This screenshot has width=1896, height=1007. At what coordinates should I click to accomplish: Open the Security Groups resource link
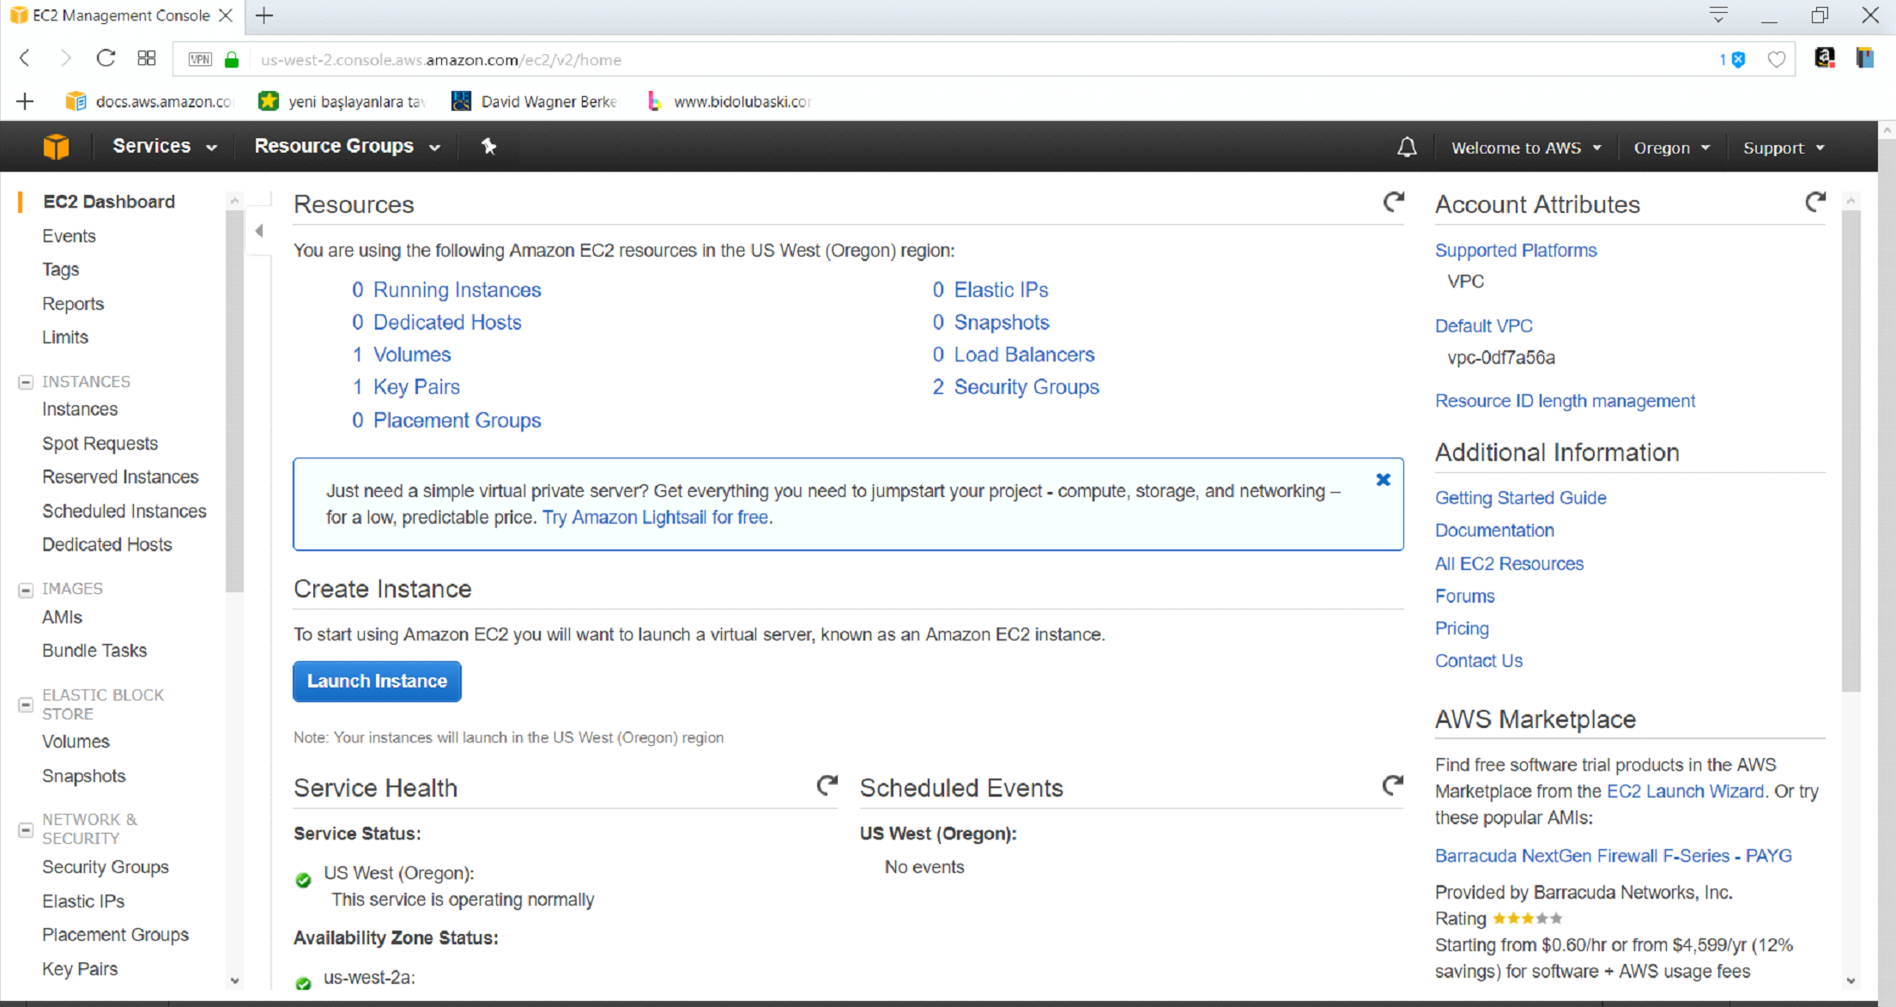(1027, 387)
